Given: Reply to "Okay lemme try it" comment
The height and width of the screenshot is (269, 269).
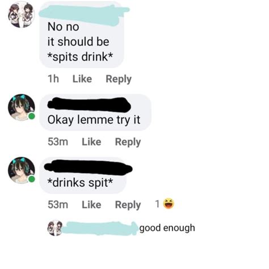Looking at the screenshot, I should 128,142.
